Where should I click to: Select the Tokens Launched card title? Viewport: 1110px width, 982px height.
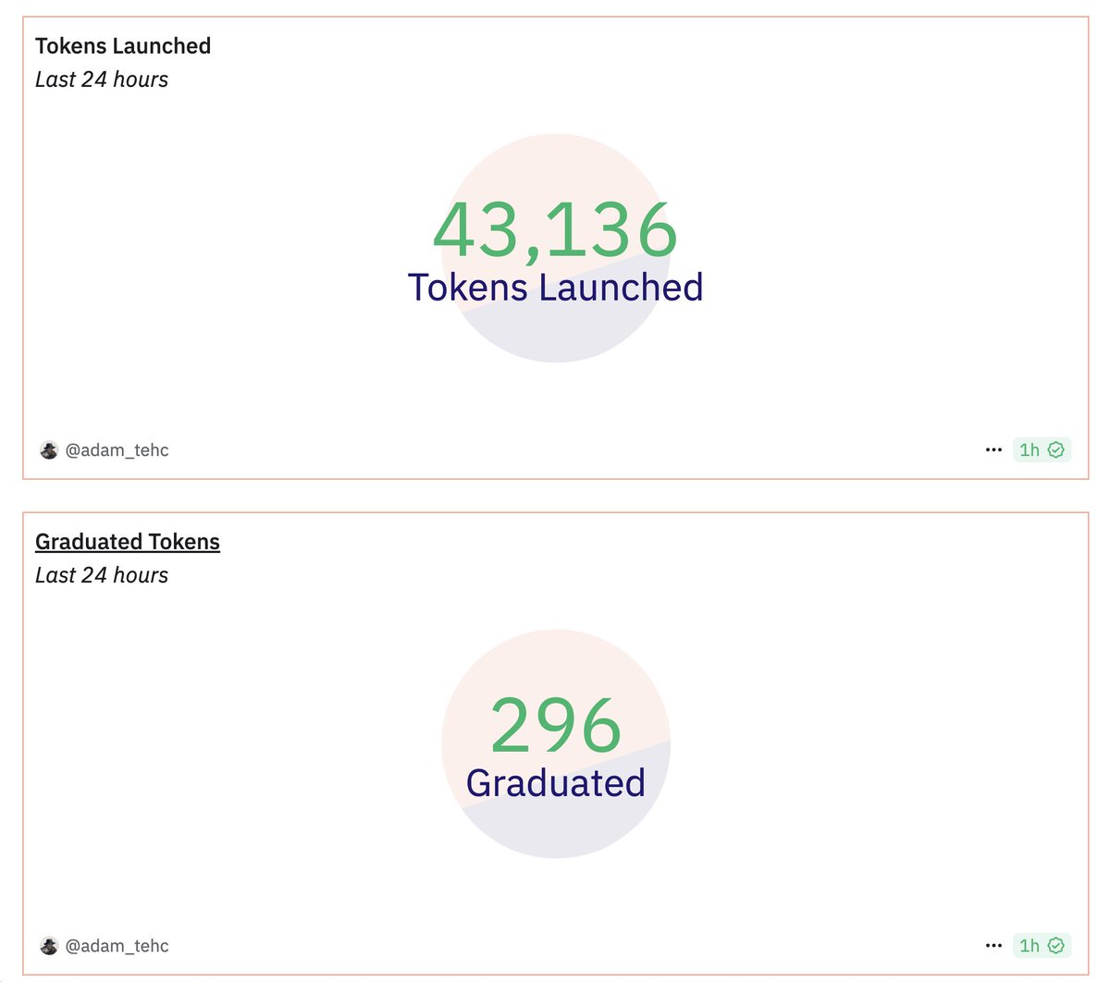coord(123,45)
